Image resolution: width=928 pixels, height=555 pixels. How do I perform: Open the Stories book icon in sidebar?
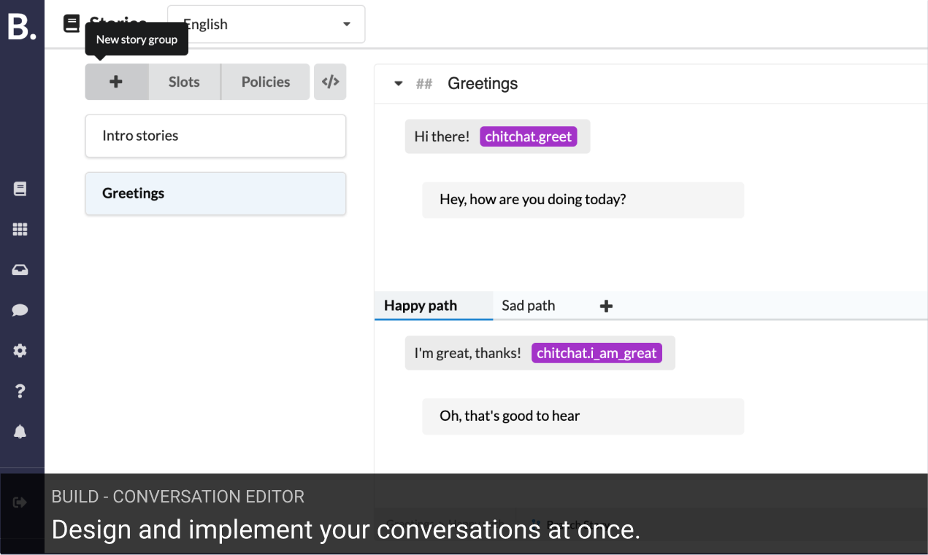[x=20, y=189]
